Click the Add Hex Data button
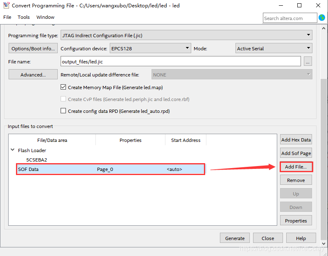 coord(296,139)
